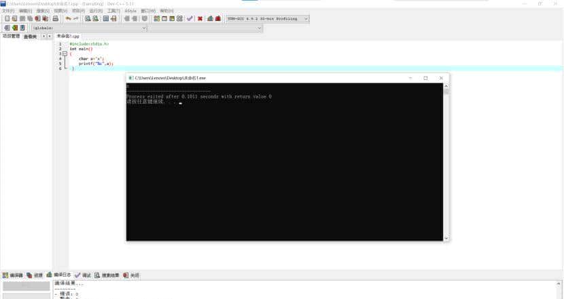The image size is (564, 299).
Task: Click the printf code on line 5
Action: click(x=96, y=64)
